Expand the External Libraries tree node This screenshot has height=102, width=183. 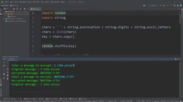coord(4,19)
